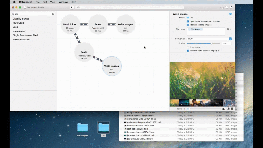Click the Quality slider handle
The height and width of the screenshot is (148, 263).
[211, 44]
